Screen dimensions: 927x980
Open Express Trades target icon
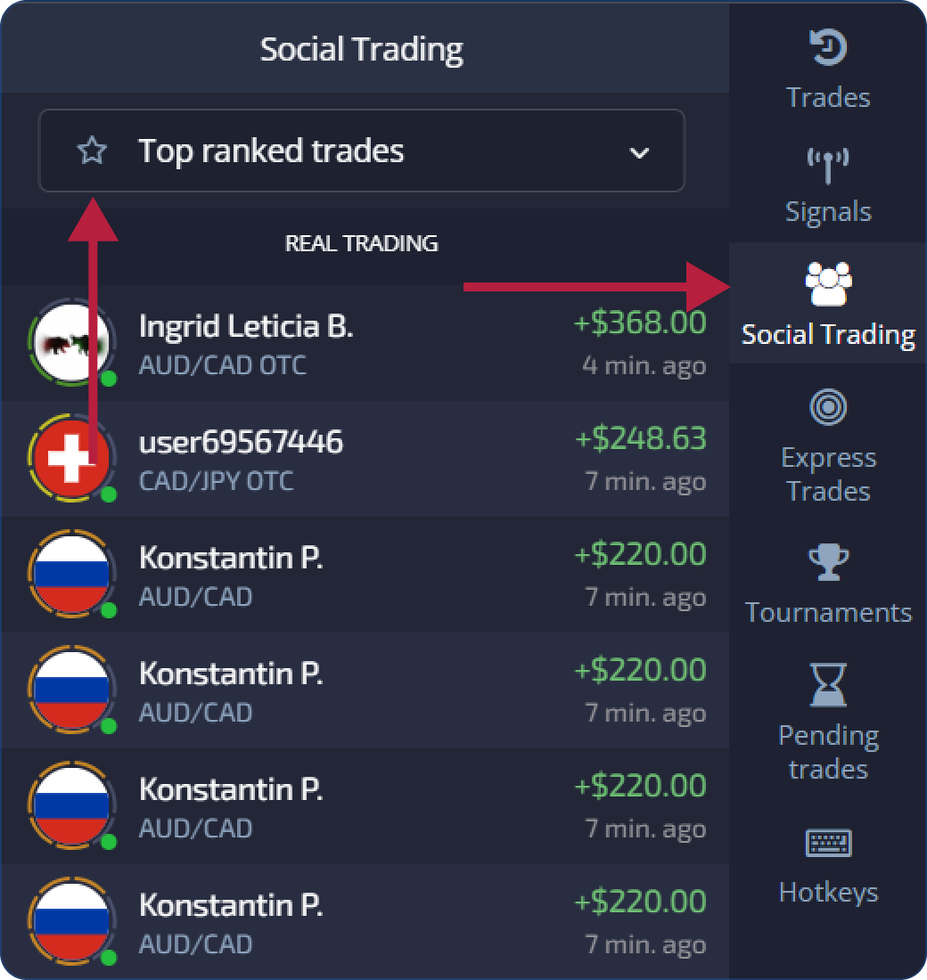(828, 407)
